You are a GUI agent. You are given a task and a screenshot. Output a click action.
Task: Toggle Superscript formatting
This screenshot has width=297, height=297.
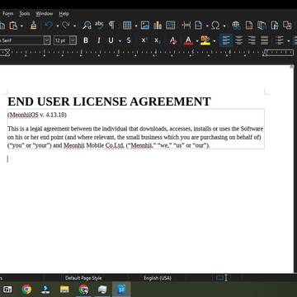coord(144,40)
